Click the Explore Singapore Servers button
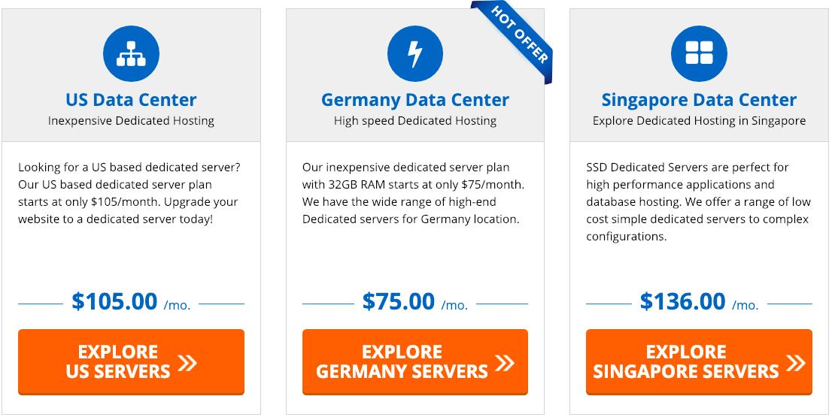This screenshot has height=420, width=832. coord(699,362)
